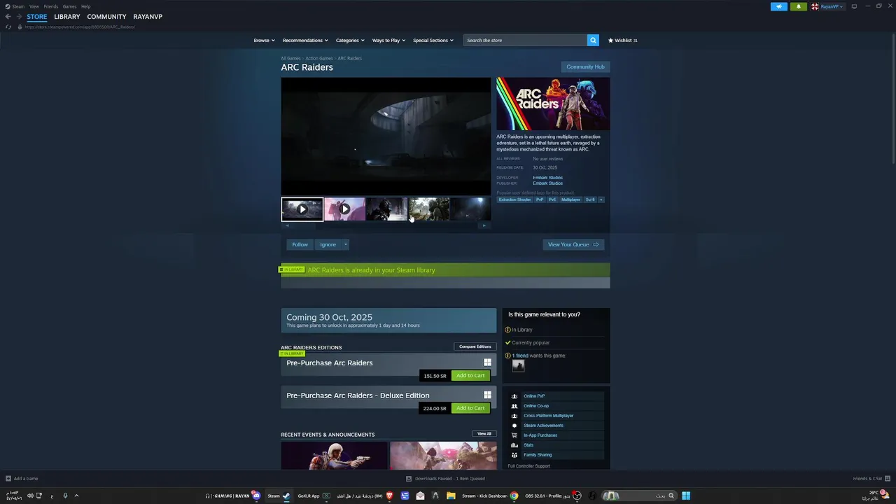Click the Windows icon for Deluxe Edition

click(x=487, y=395)
